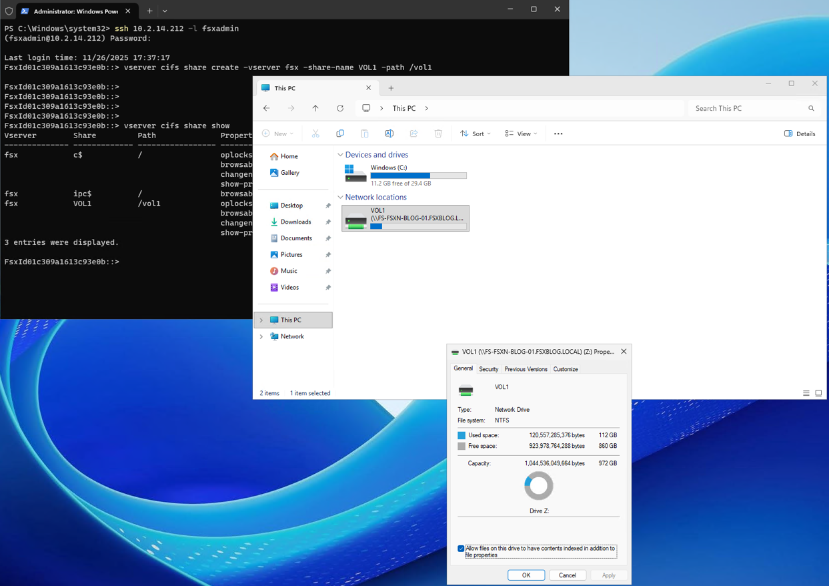Open the terminal profile dropdown arrow
The width and height of the screenshot is (829, 586).
pos(165,11)
